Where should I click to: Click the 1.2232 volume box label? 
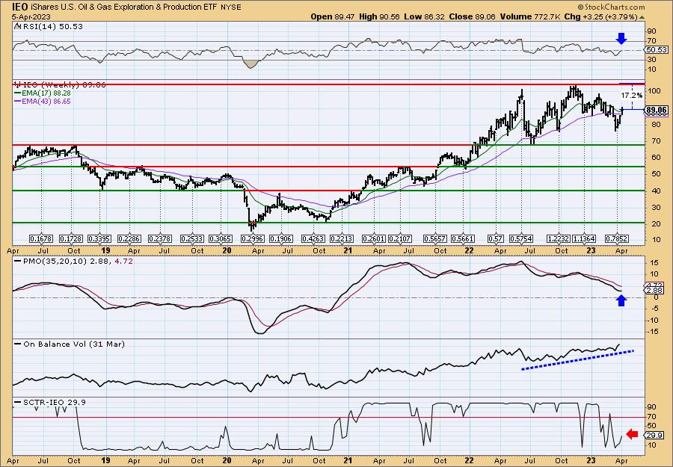(559, 238)
